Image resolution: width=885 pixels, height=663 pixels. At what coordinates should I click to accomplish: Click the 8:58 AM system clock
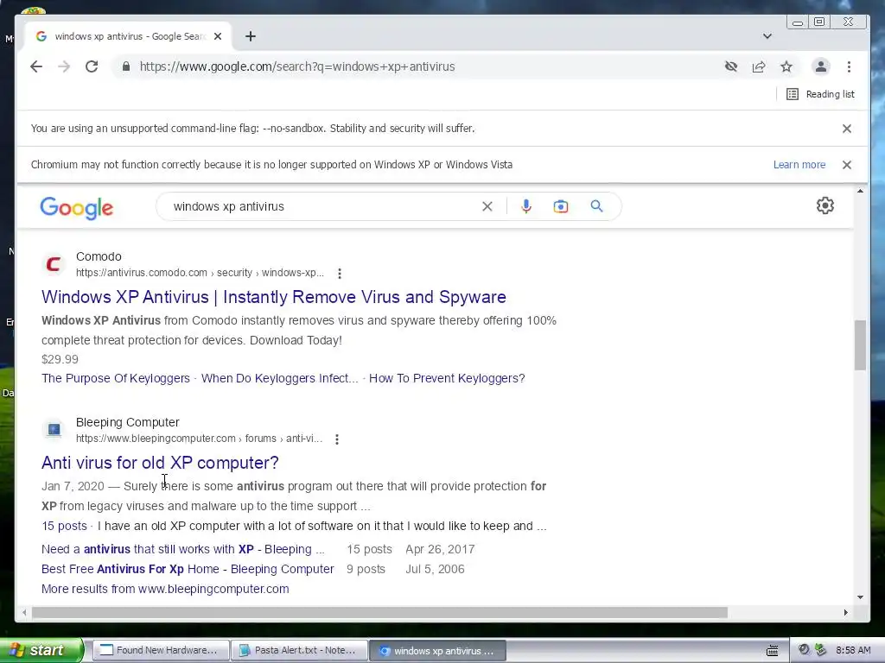(x=853, y=651)
